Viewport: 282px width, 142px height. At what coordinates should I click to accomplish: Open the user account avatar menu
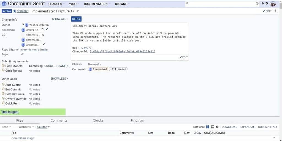pyautogui.click(x=273, y=4)
